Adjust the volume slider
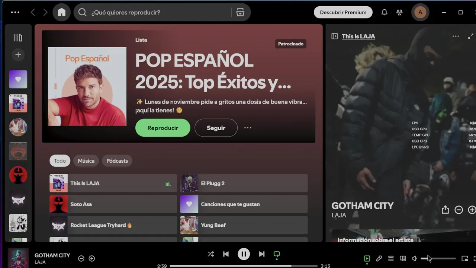The image size is (476, 268). click(438, 258)
